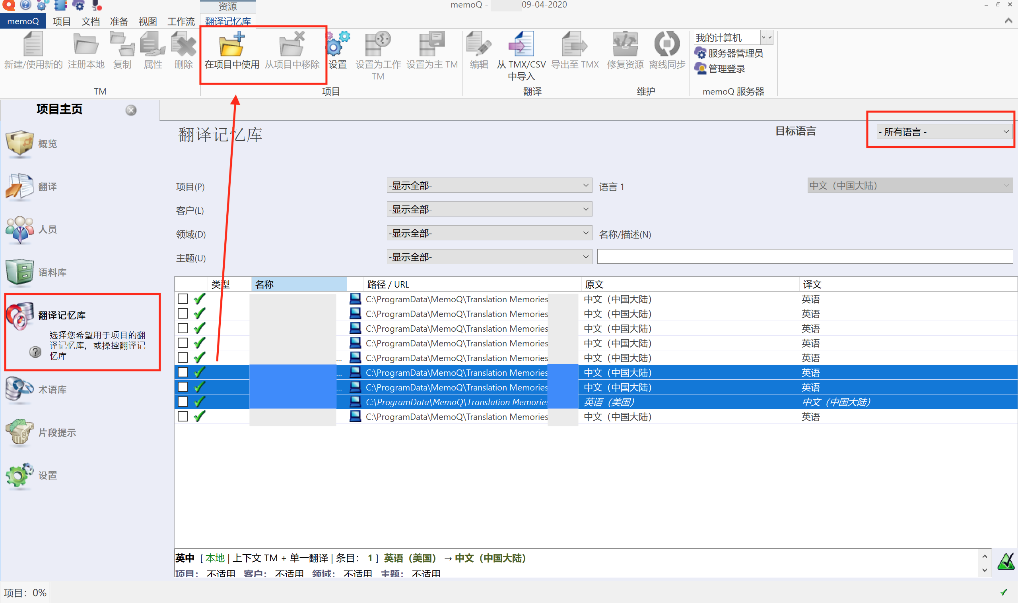Tick the checkbox of the 英语（美国）row
This screenshot has height=603, width=1018.
[183, 402]
